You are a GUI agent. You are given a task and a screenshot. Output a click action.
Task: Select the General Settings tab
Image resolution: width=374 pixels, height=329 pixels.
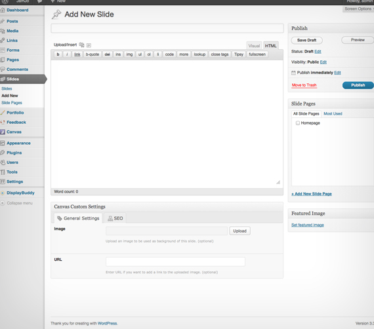pyautogui.click(x=78, y=218)
